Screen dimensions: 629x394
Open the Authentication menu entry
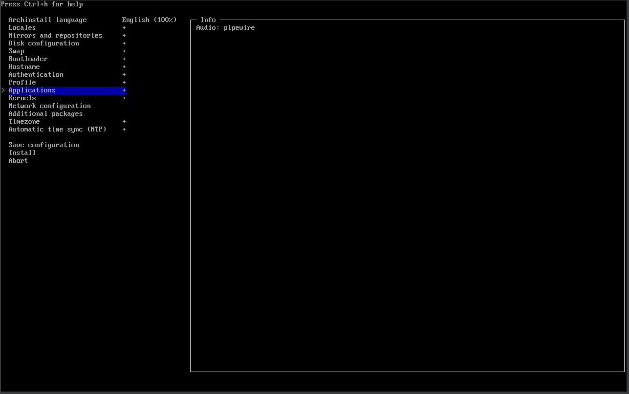[36, 75]
